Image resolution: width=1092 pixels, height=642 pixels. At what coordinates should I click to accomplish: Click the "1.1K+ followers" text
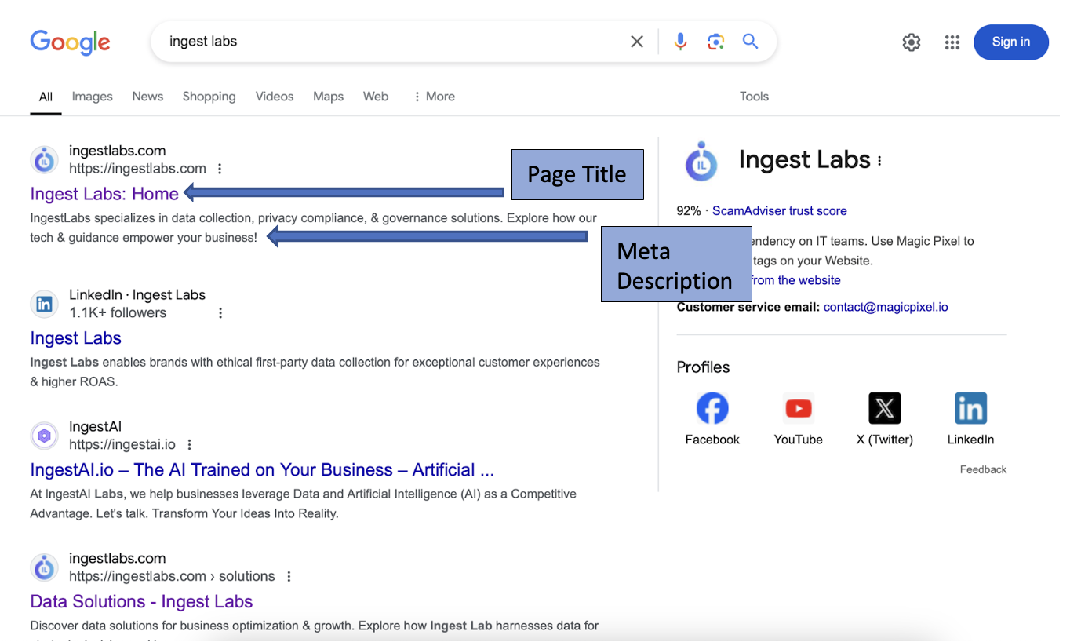pyautogui.click(x=118, y=313)
